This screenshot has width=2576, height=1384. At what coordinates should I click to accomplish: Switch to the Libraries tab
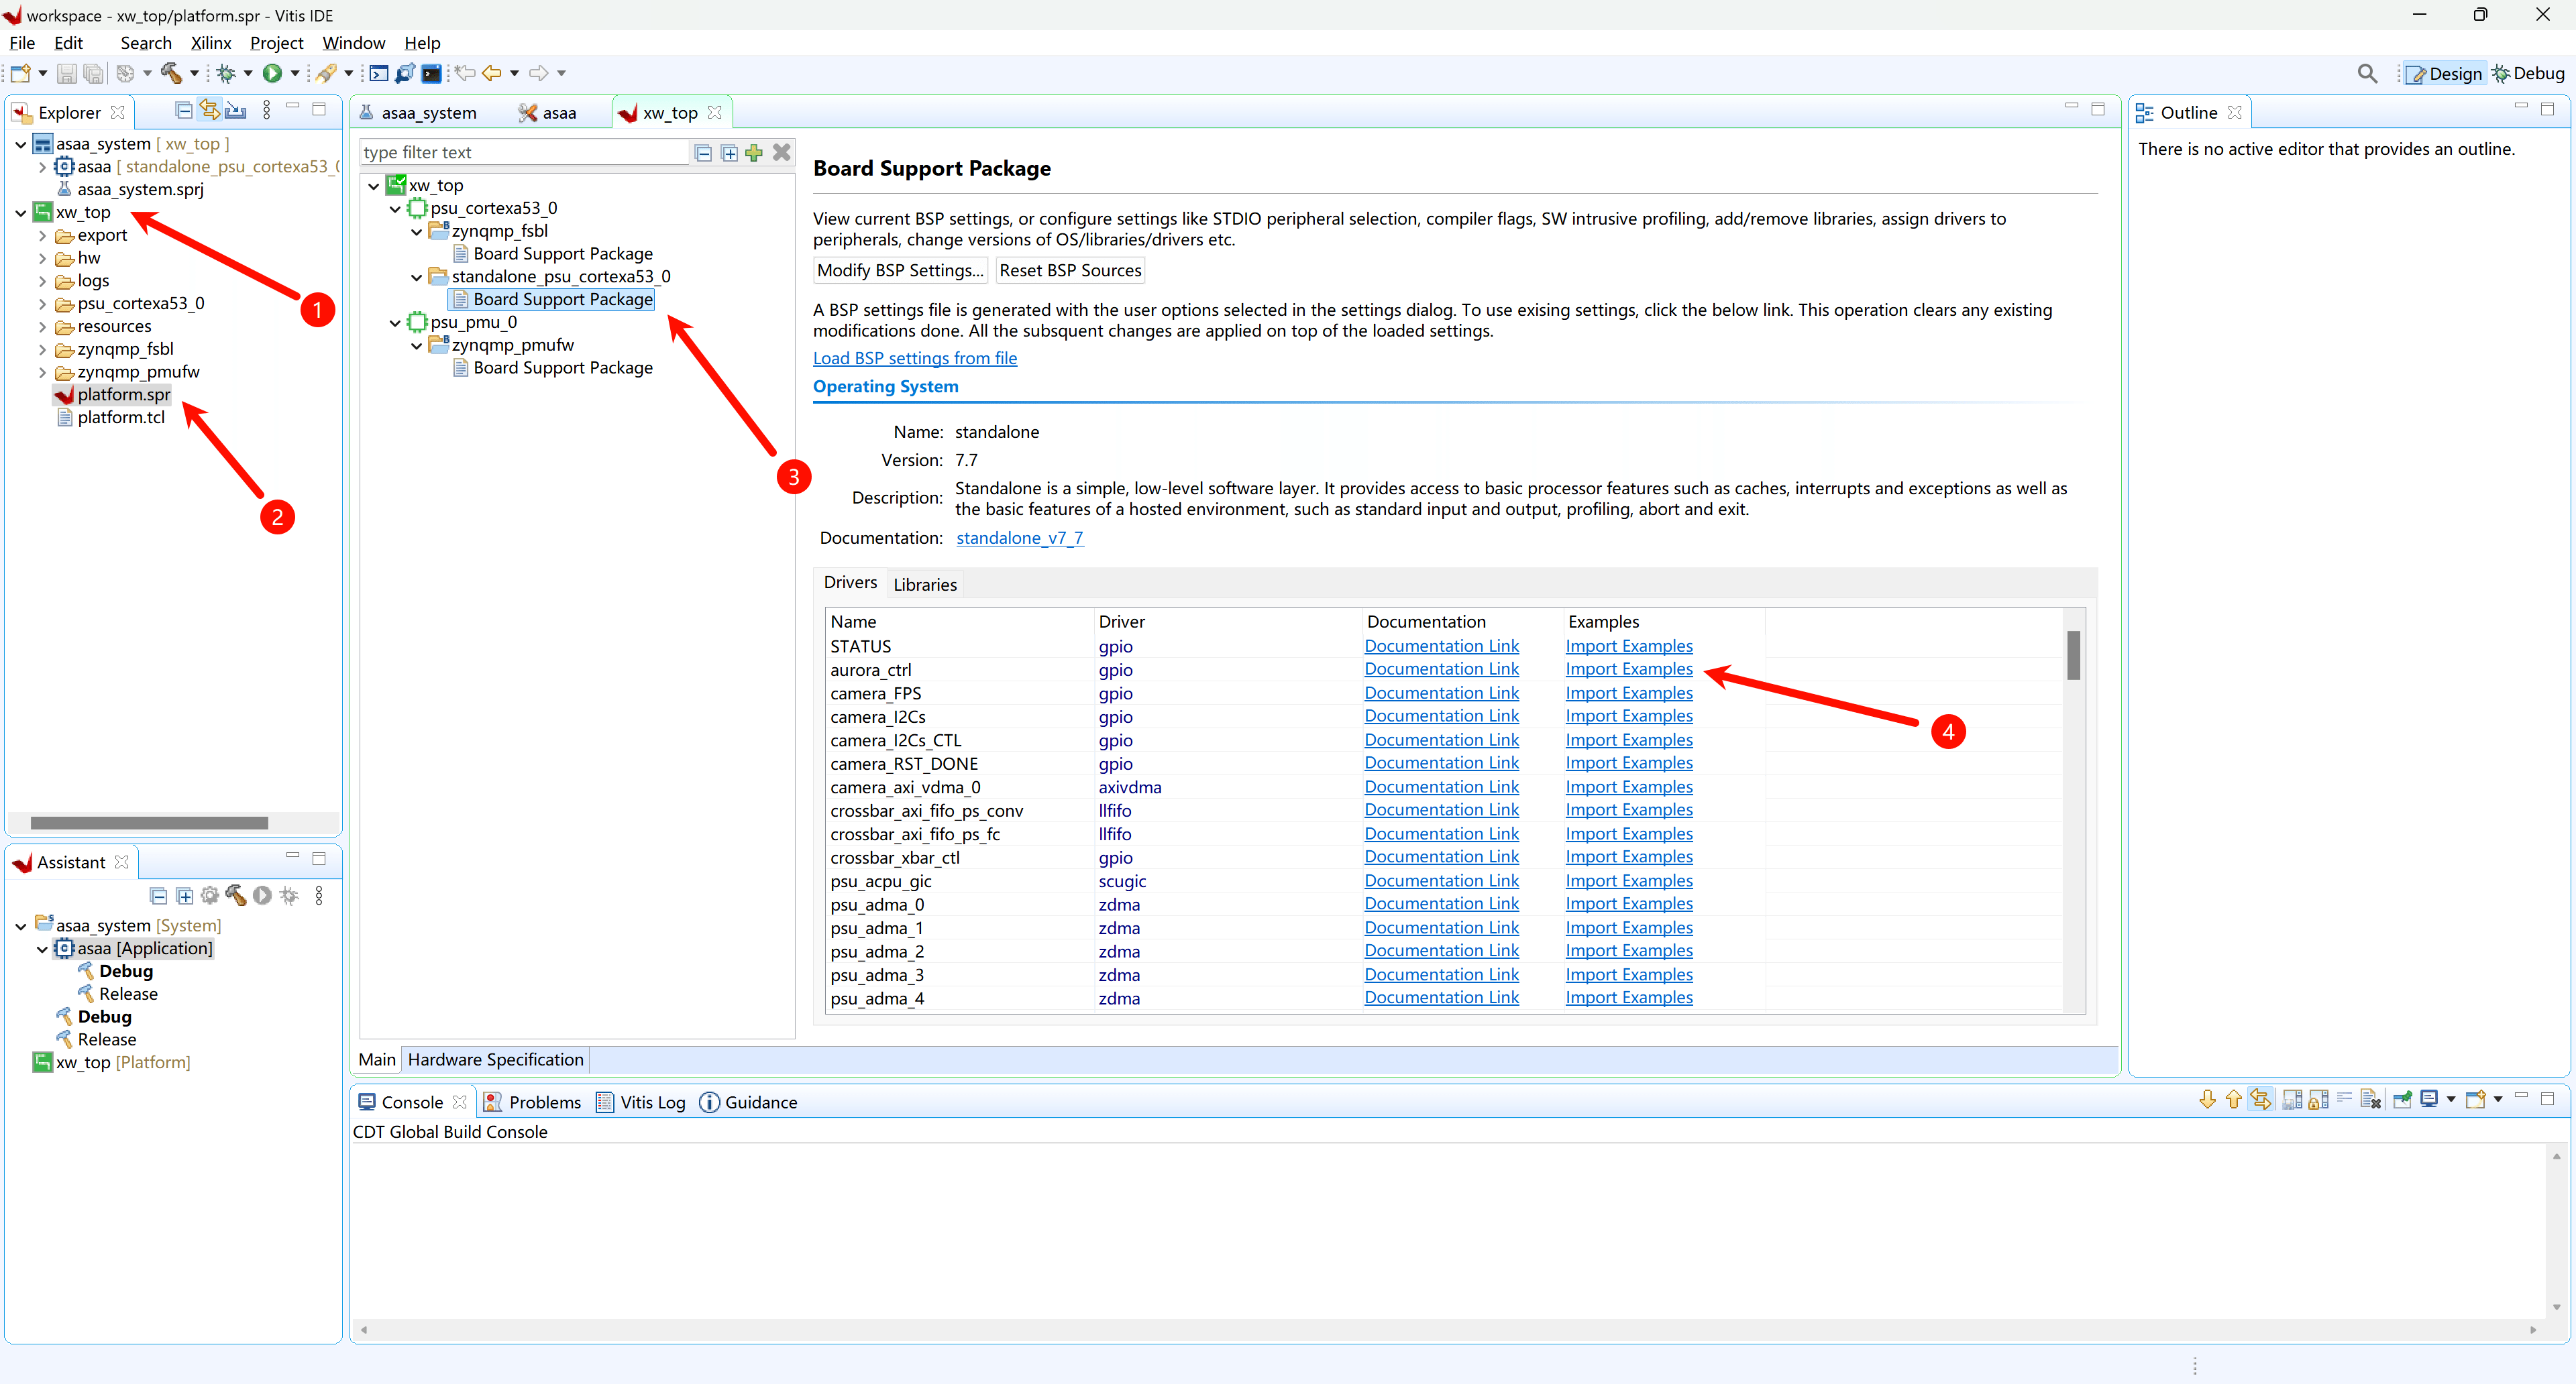coord(924,585)
